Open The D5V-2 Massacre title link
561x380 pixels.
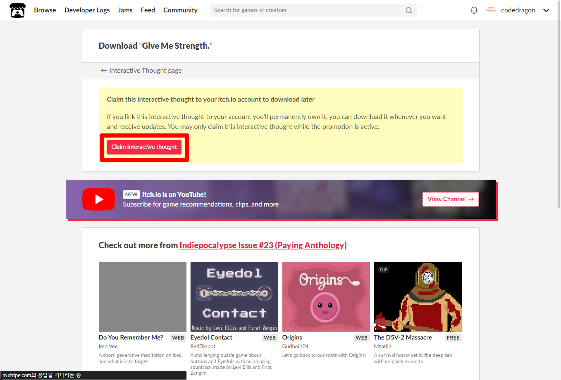click(x=403, y=337)
